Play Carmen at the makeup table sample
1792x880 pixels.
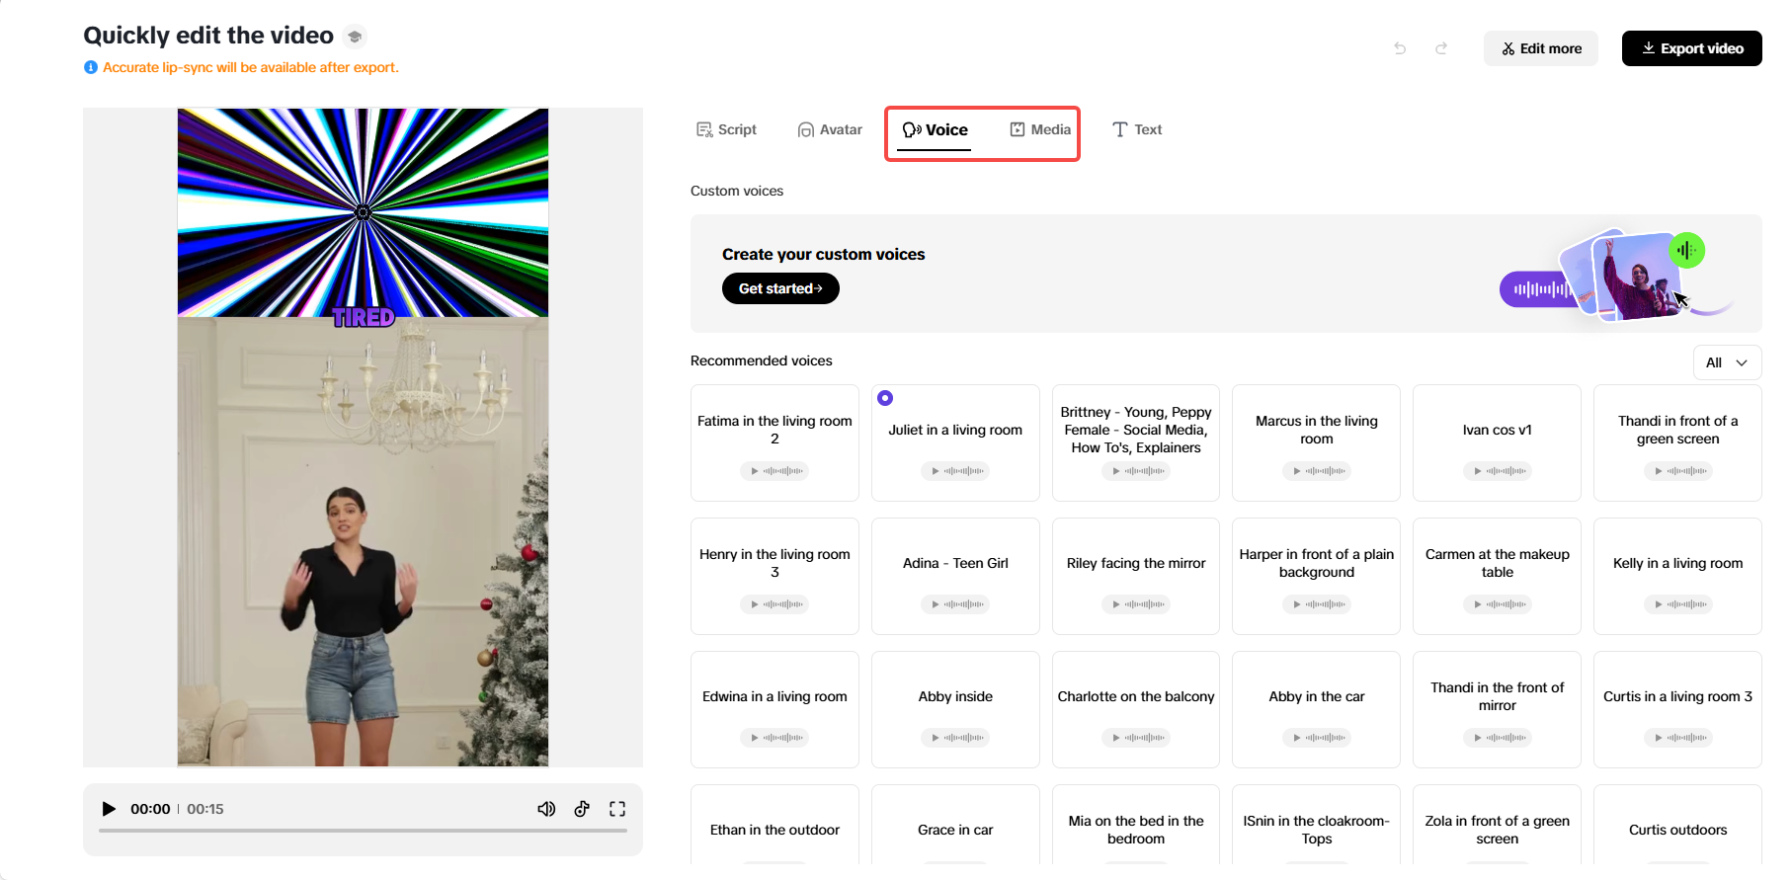1498,604
